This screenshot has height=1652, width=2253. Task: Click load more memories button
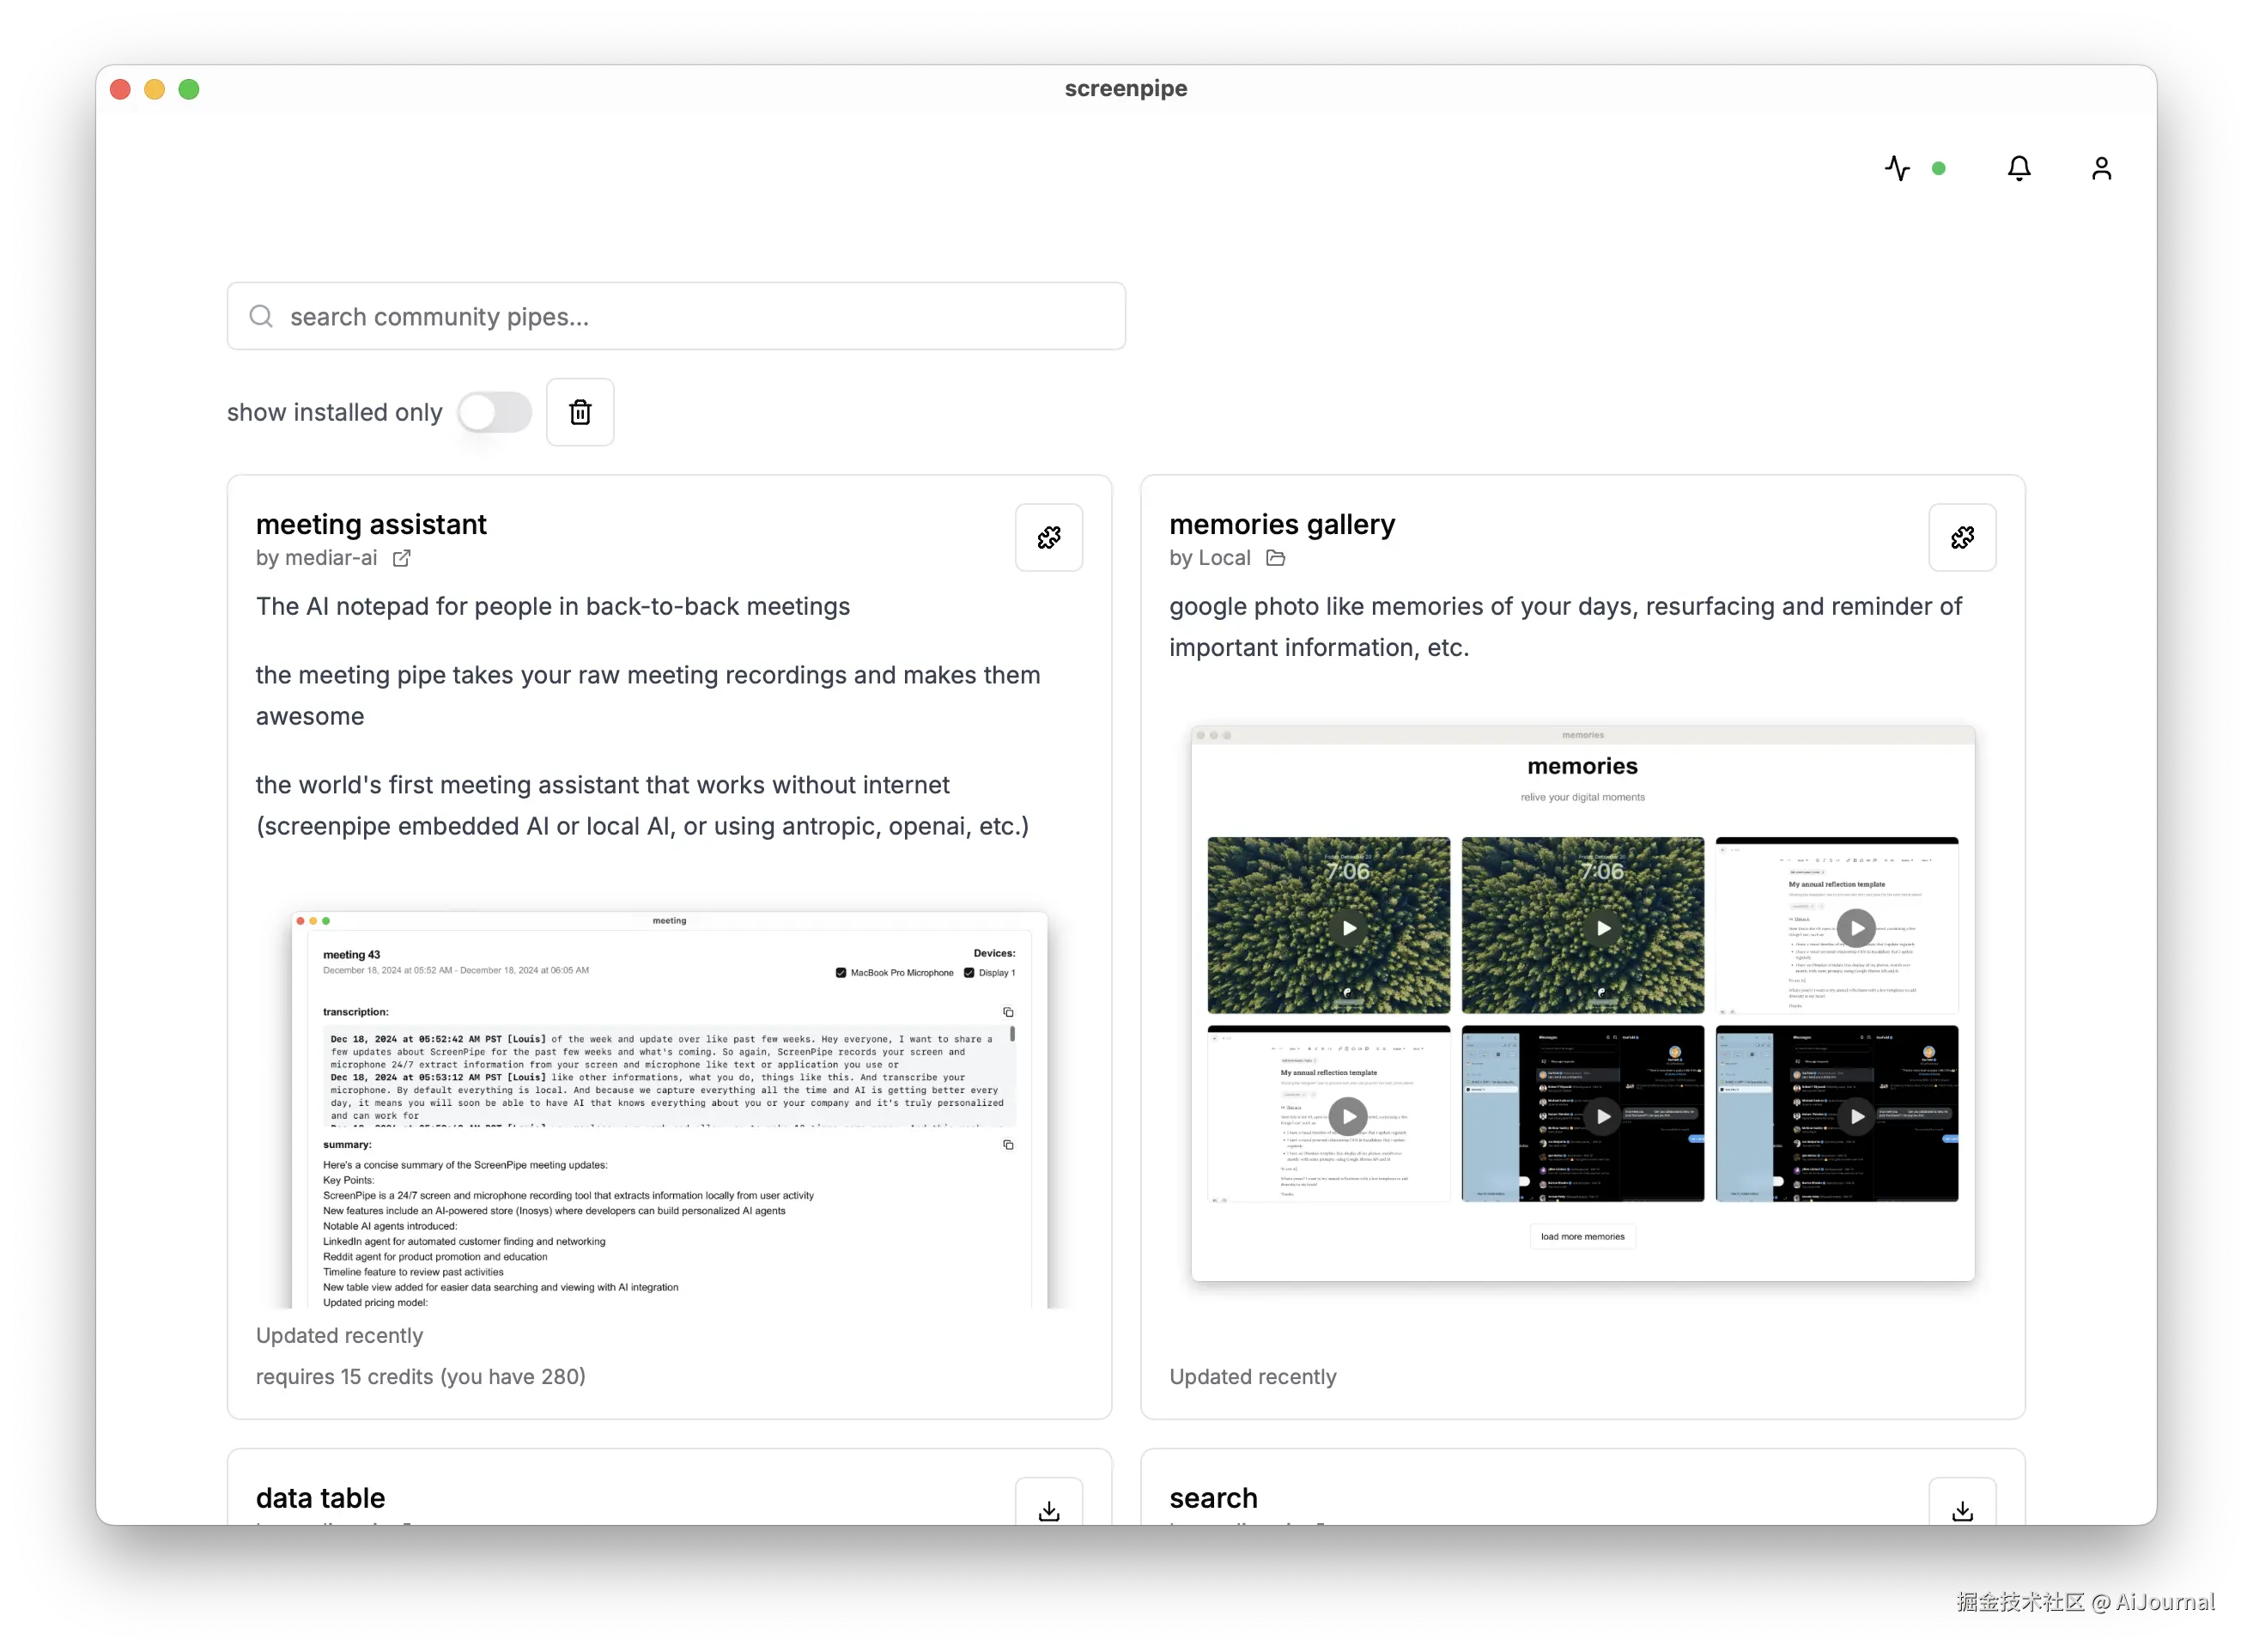pyautogui.click(x=1582, y=1236)
